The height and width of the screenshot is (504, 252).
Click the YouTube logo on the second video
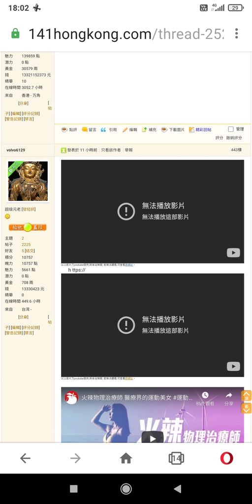click(233, 366)
